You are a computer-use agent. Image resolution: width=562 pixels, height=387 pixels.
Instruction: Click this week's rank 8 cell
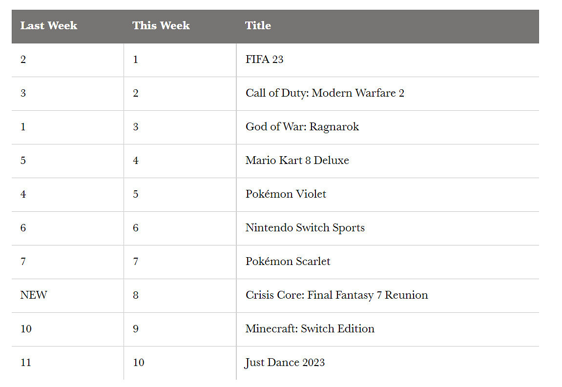(x=136, y=295)
